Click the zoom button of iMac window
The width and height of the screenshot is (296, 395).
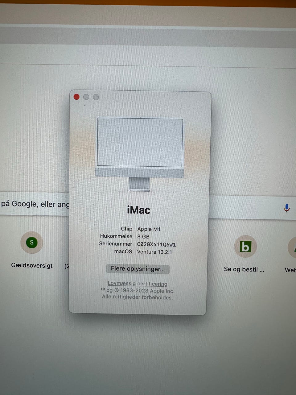pos(96,97)
